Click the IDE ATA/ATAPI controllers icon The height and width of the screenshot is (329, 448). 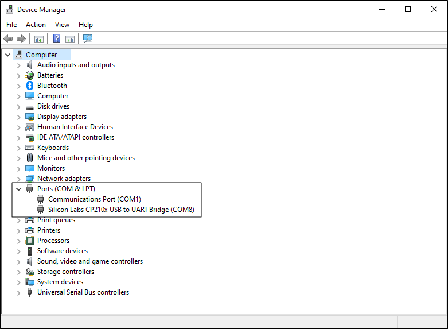pos(30,138)
